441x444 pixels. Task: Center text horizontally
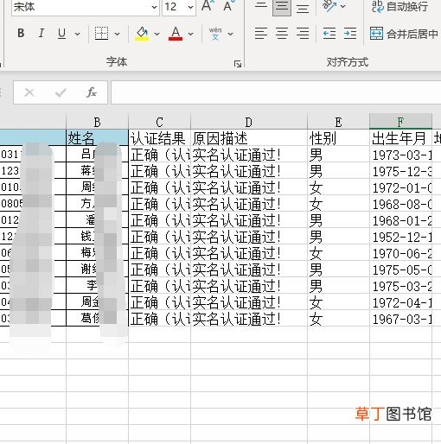[282, 34]
